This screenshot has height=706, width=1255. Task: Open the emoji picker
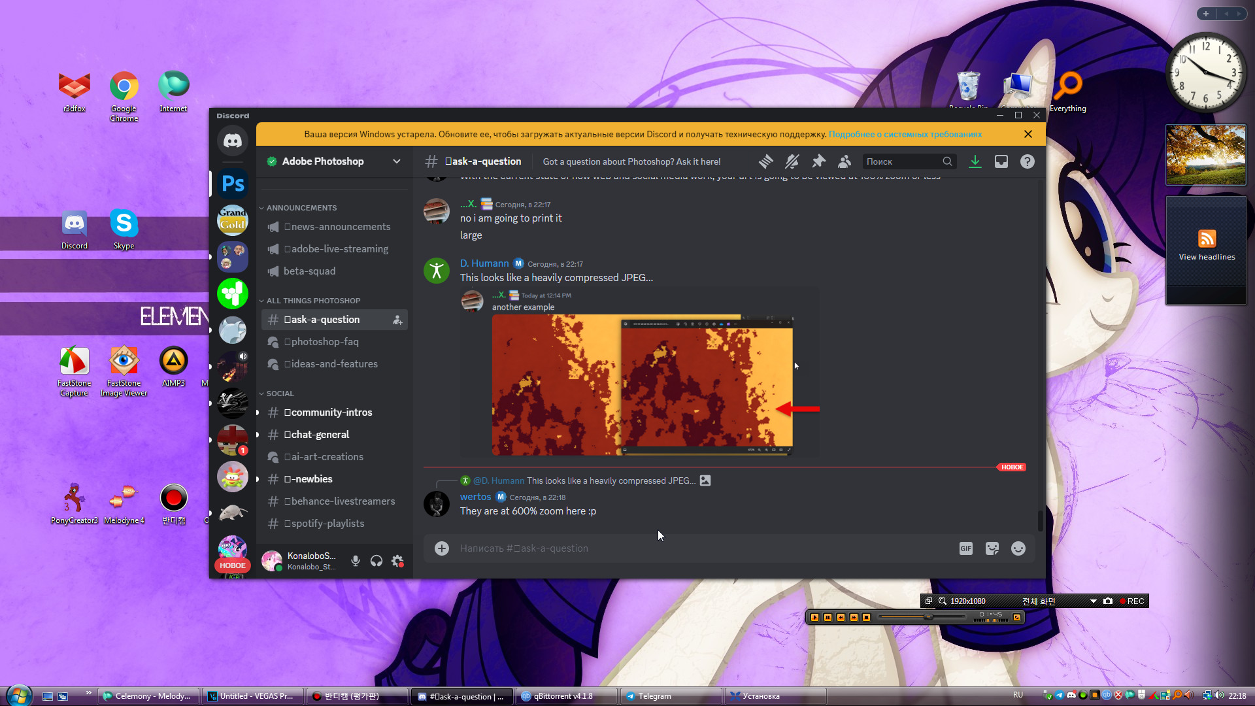click(x=1018, y=548)
